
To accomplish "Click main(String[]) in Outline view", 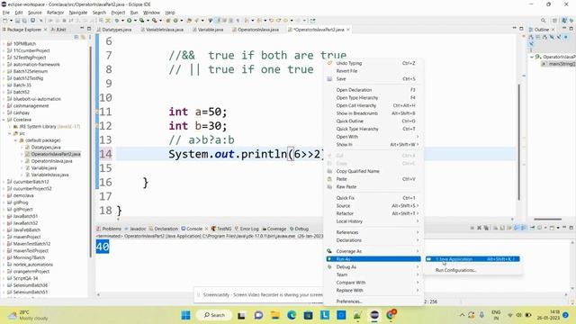I will [558, 64].
